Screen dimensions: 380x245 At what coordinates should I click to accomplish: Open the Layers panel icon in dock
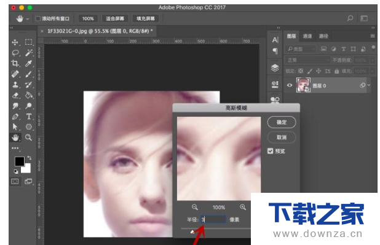(275, 68)
